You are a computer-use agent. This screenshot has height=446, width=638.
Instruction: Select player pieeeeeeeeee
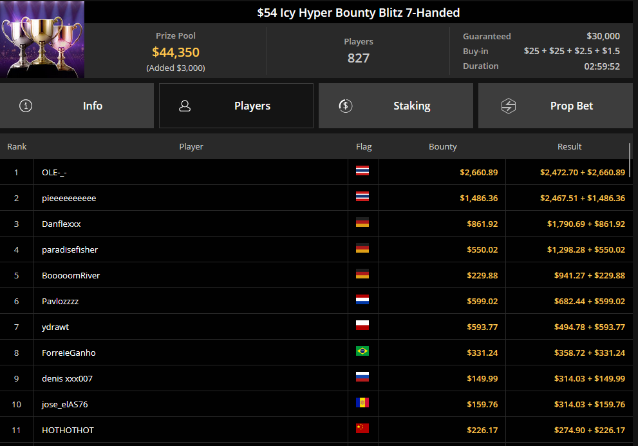[69, 199]
